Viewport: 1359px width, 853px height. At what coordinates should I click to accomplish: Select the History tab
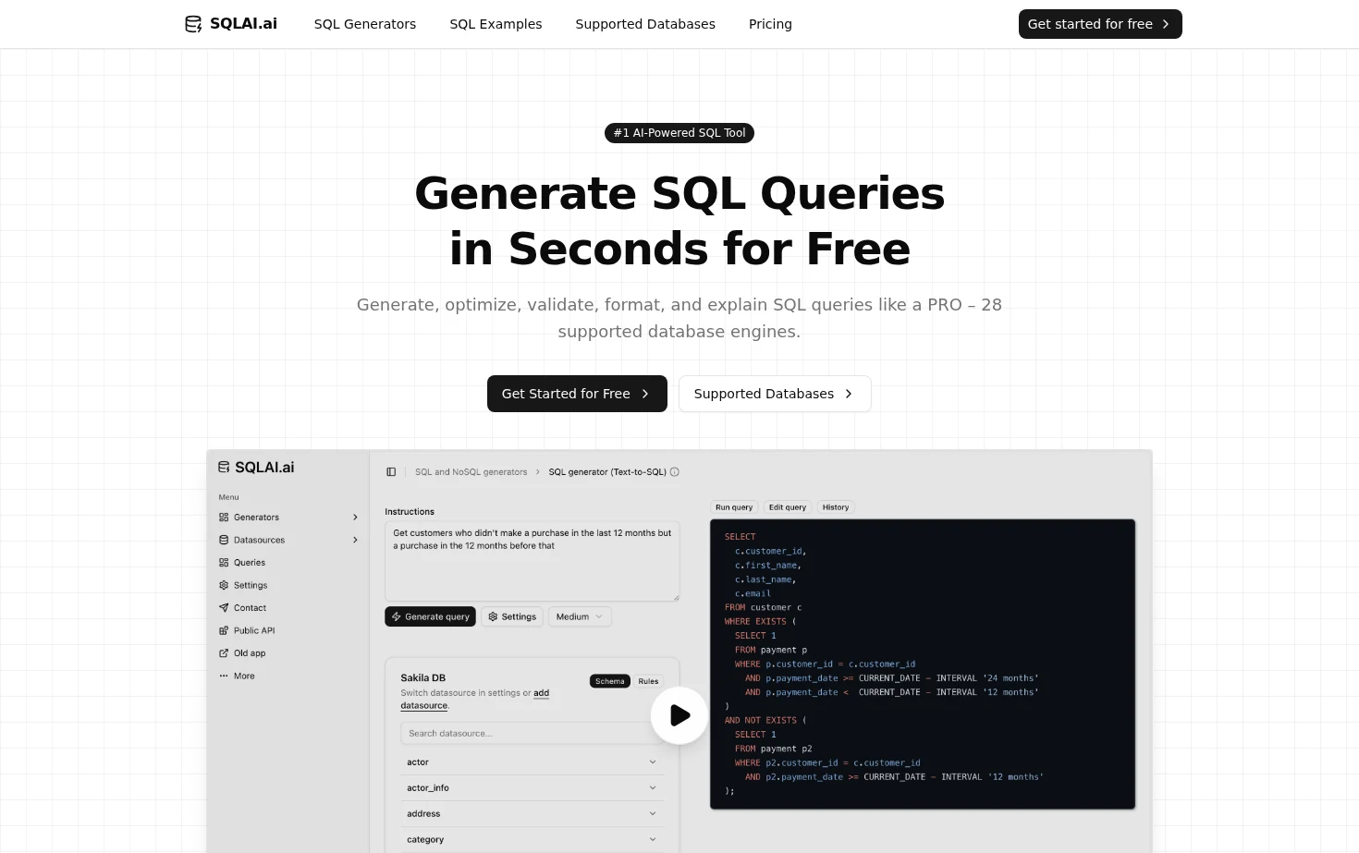pyautogui.click(x=836, y=507)
